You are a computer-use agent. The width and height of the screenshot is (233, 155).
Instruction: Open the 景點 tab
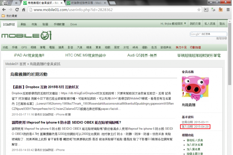(x=23, y=24)
